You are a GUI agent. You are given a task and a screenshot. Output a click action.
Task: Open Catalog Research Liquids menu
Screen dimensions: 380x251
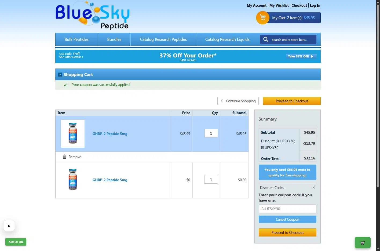click(227, 39)
